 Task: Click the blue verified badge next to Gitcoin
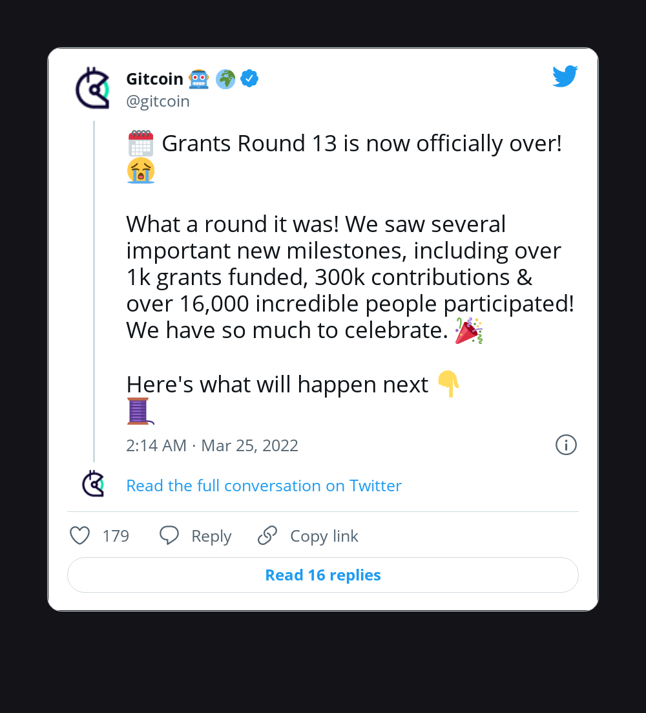click(249, 78)
